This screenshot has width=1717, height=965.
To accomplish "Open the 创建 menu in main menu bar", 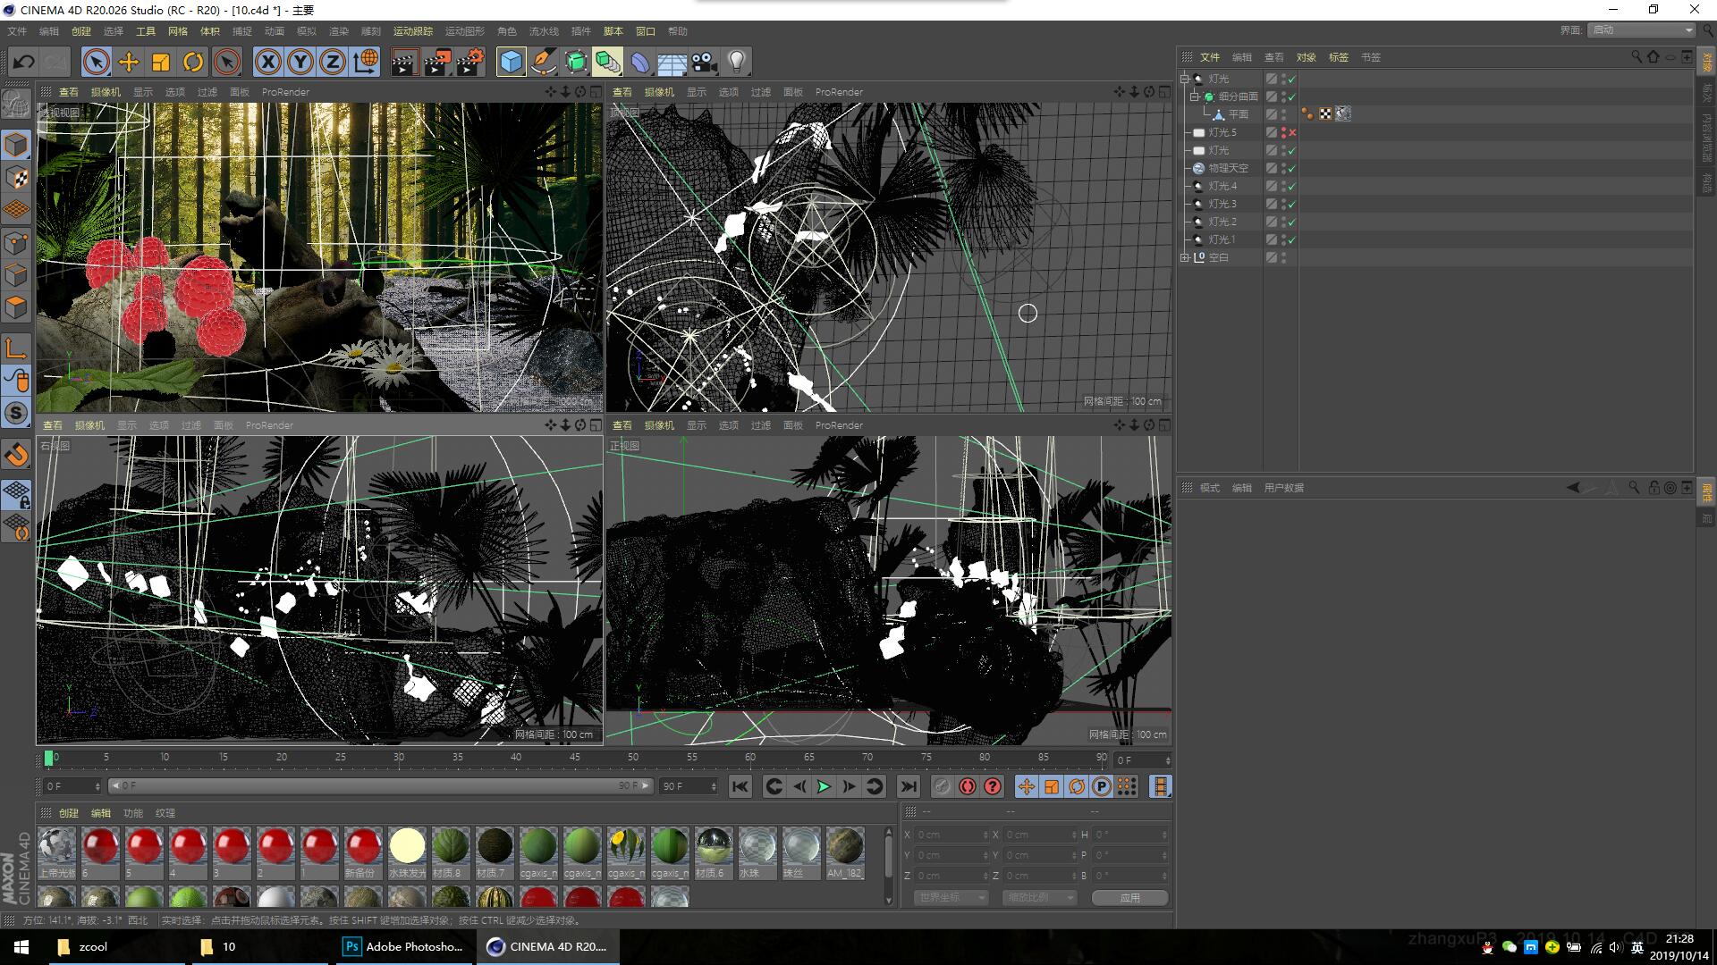I will point(81,31).
